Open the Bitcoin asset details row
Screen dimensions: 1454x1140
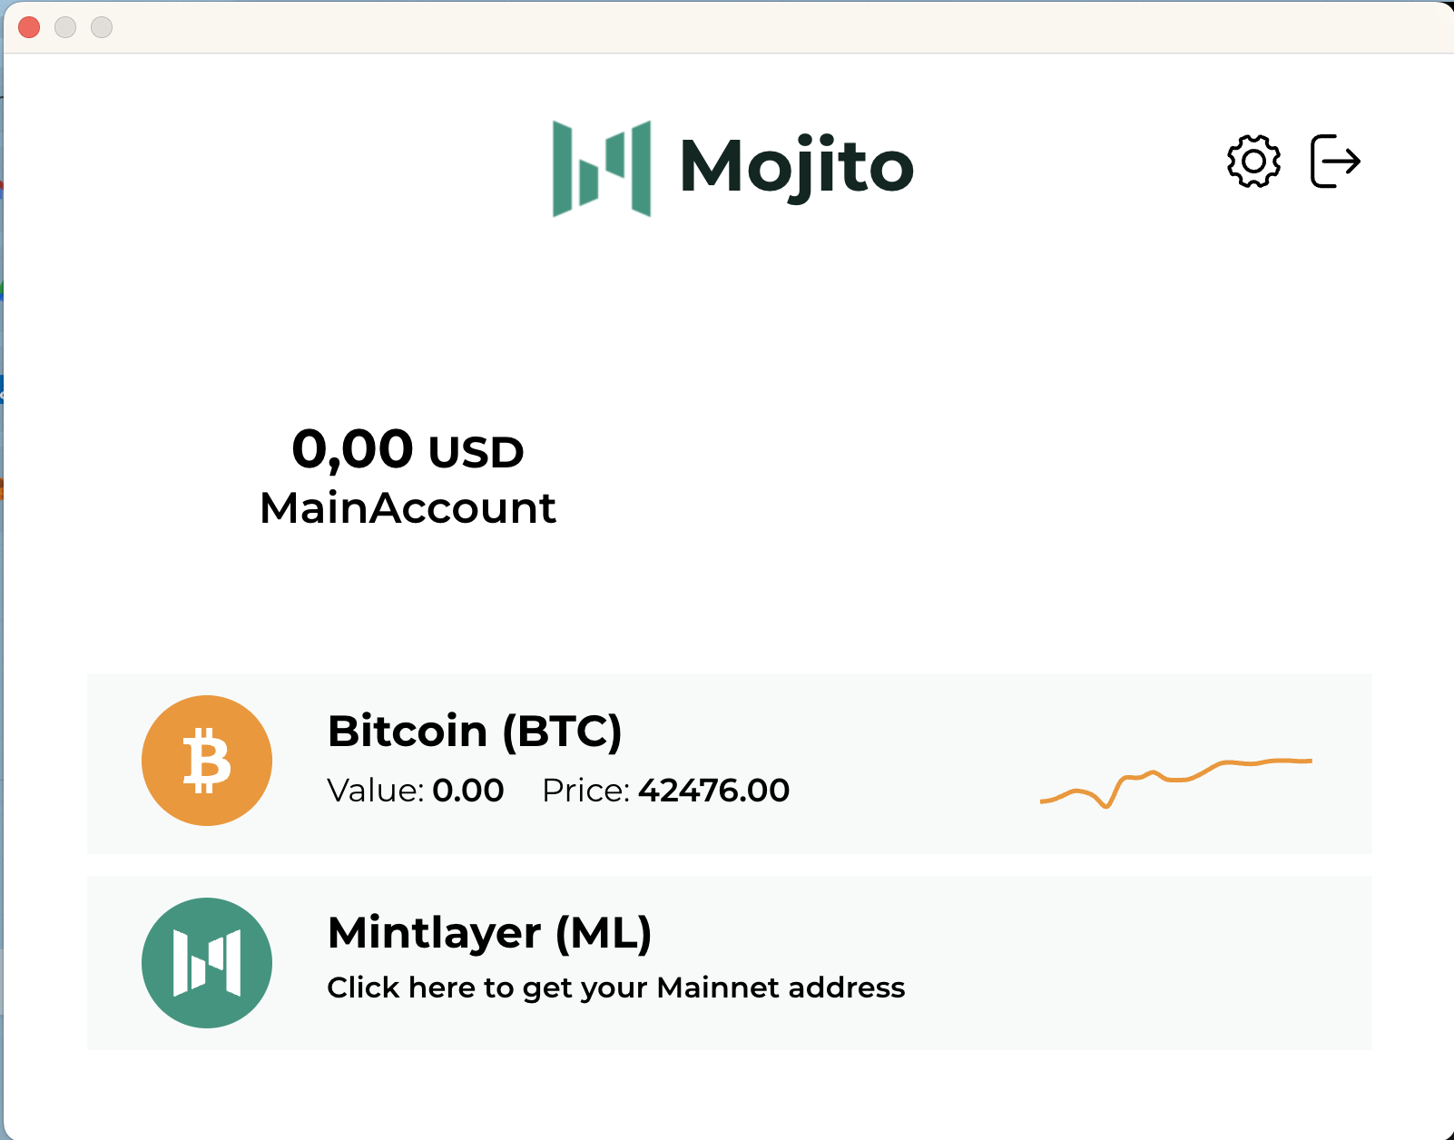726,761
